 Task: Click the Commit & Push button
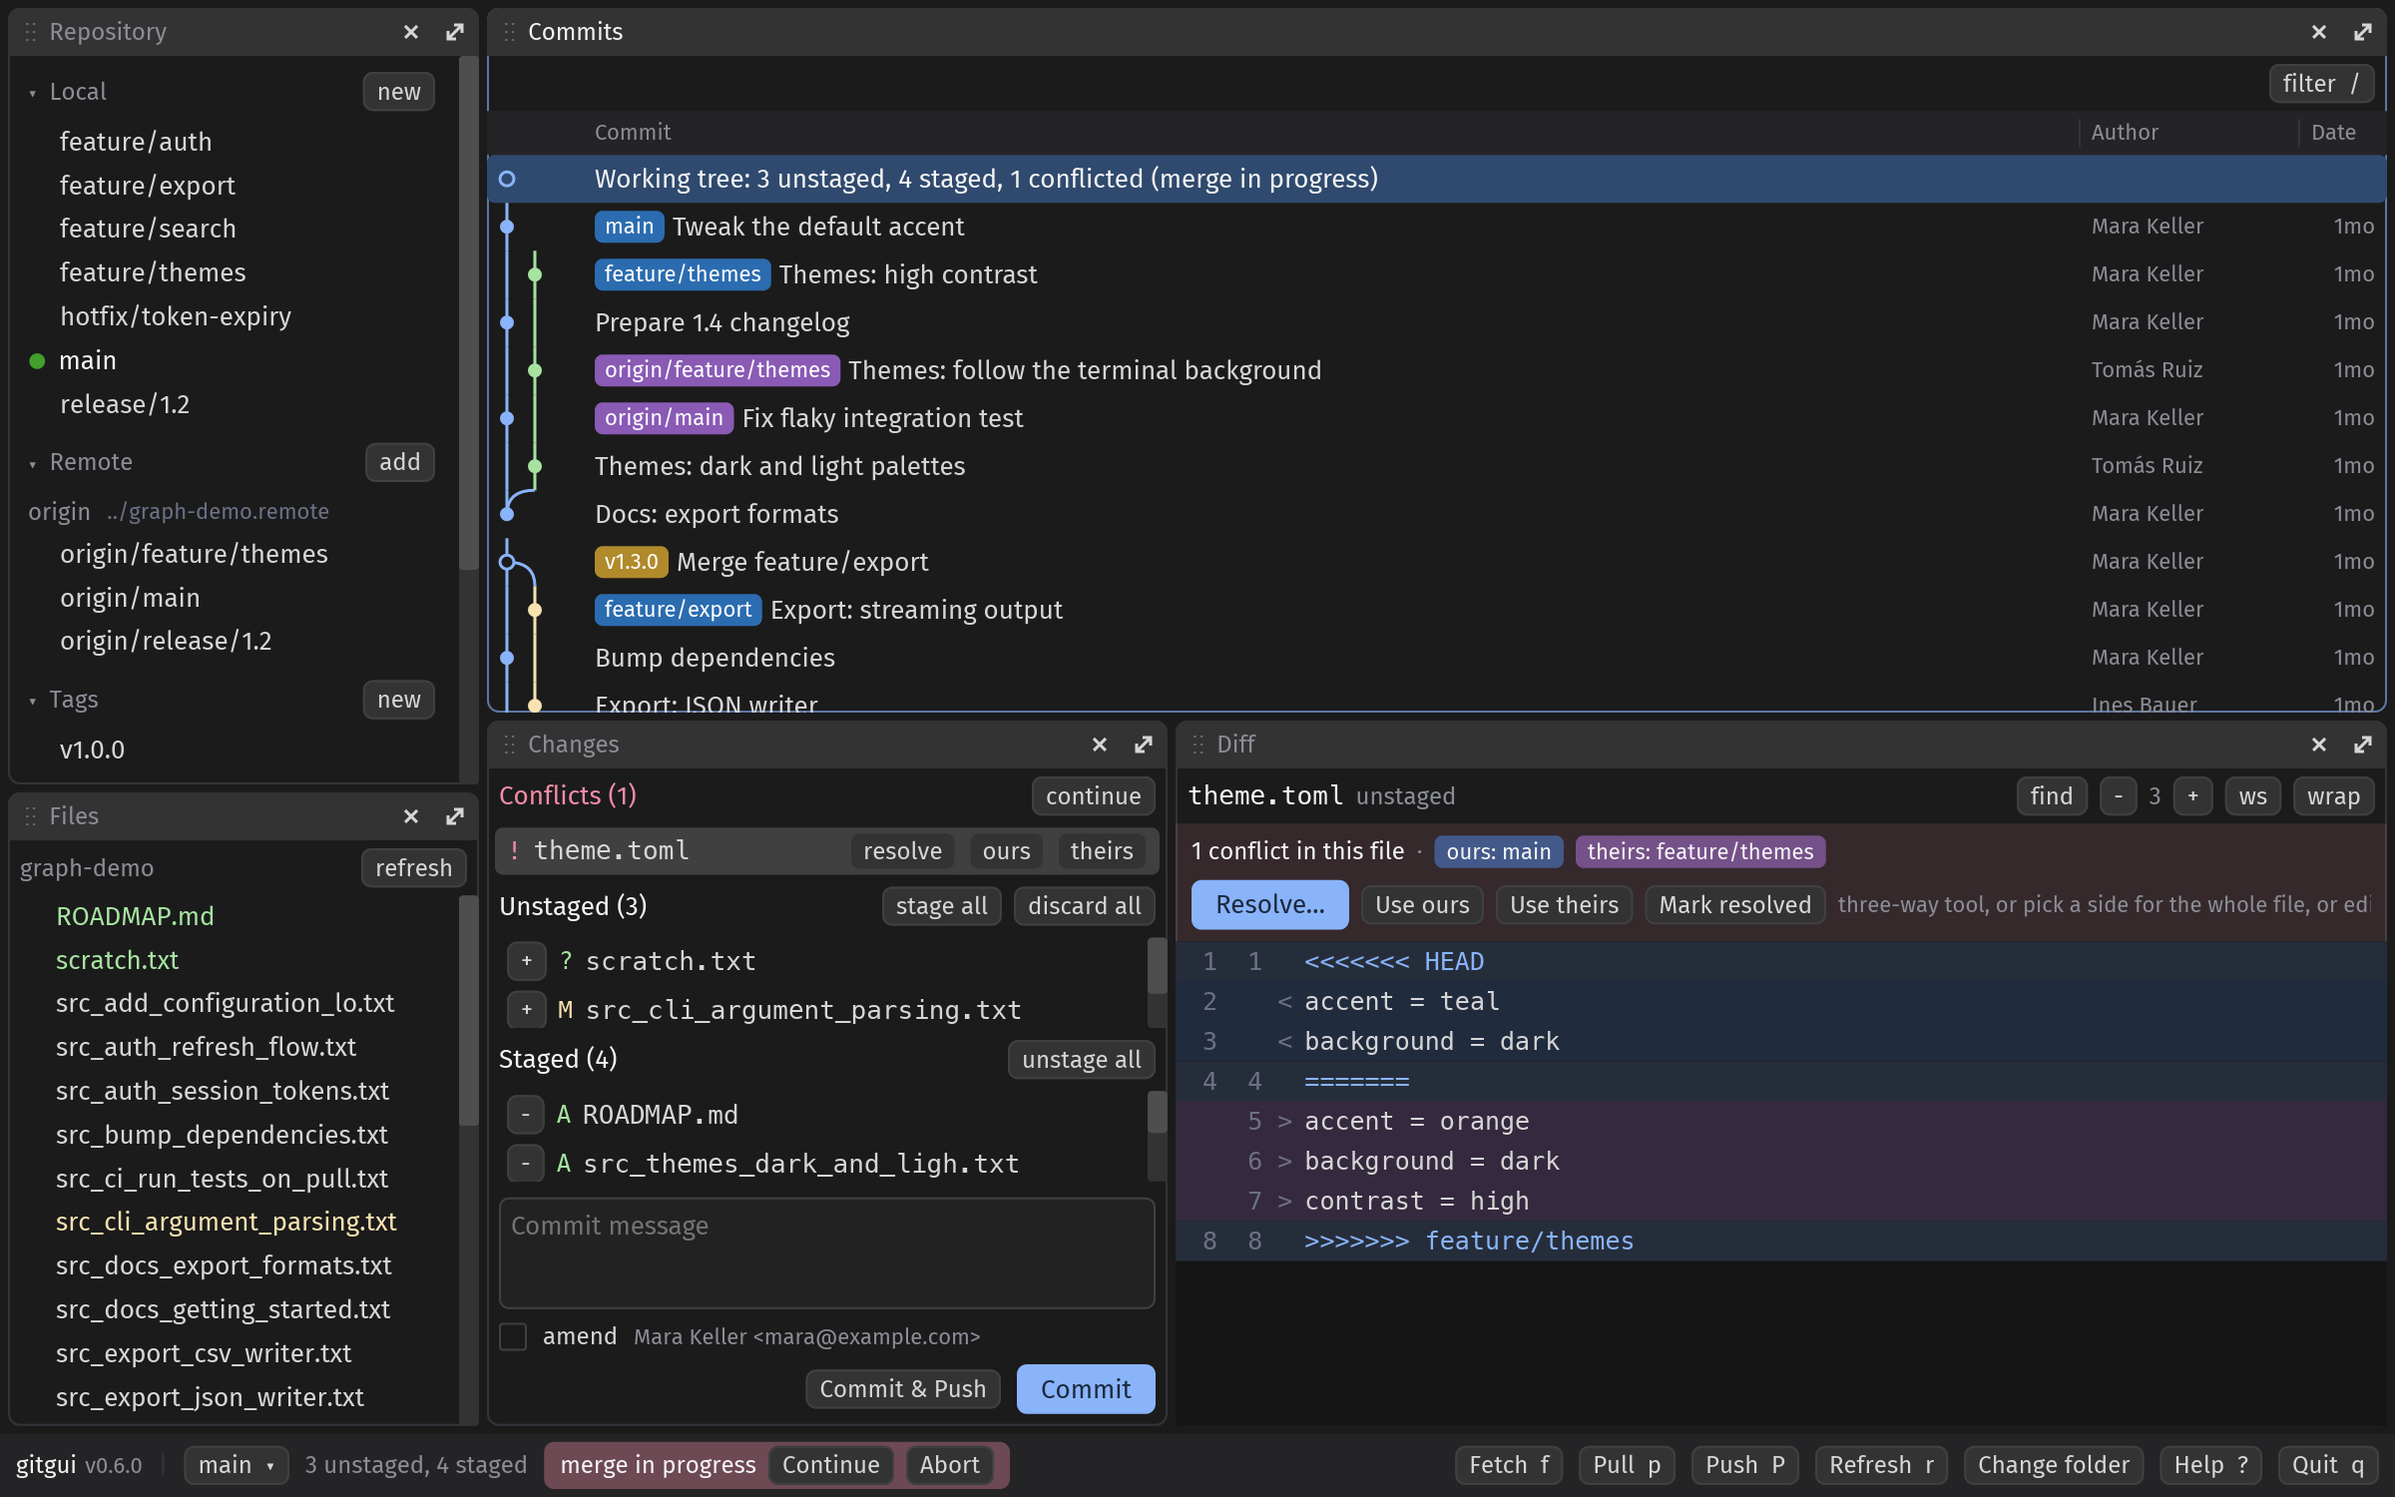point(903,1389)
